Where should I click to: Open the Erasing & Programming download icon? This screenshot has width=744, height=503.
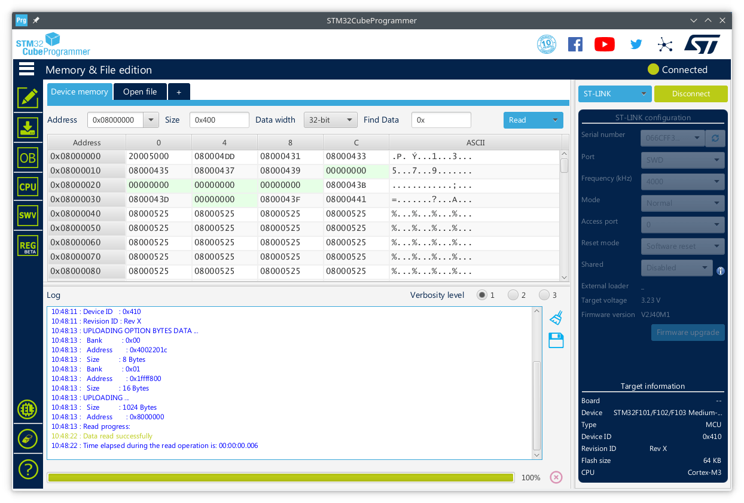click(28, 127)
